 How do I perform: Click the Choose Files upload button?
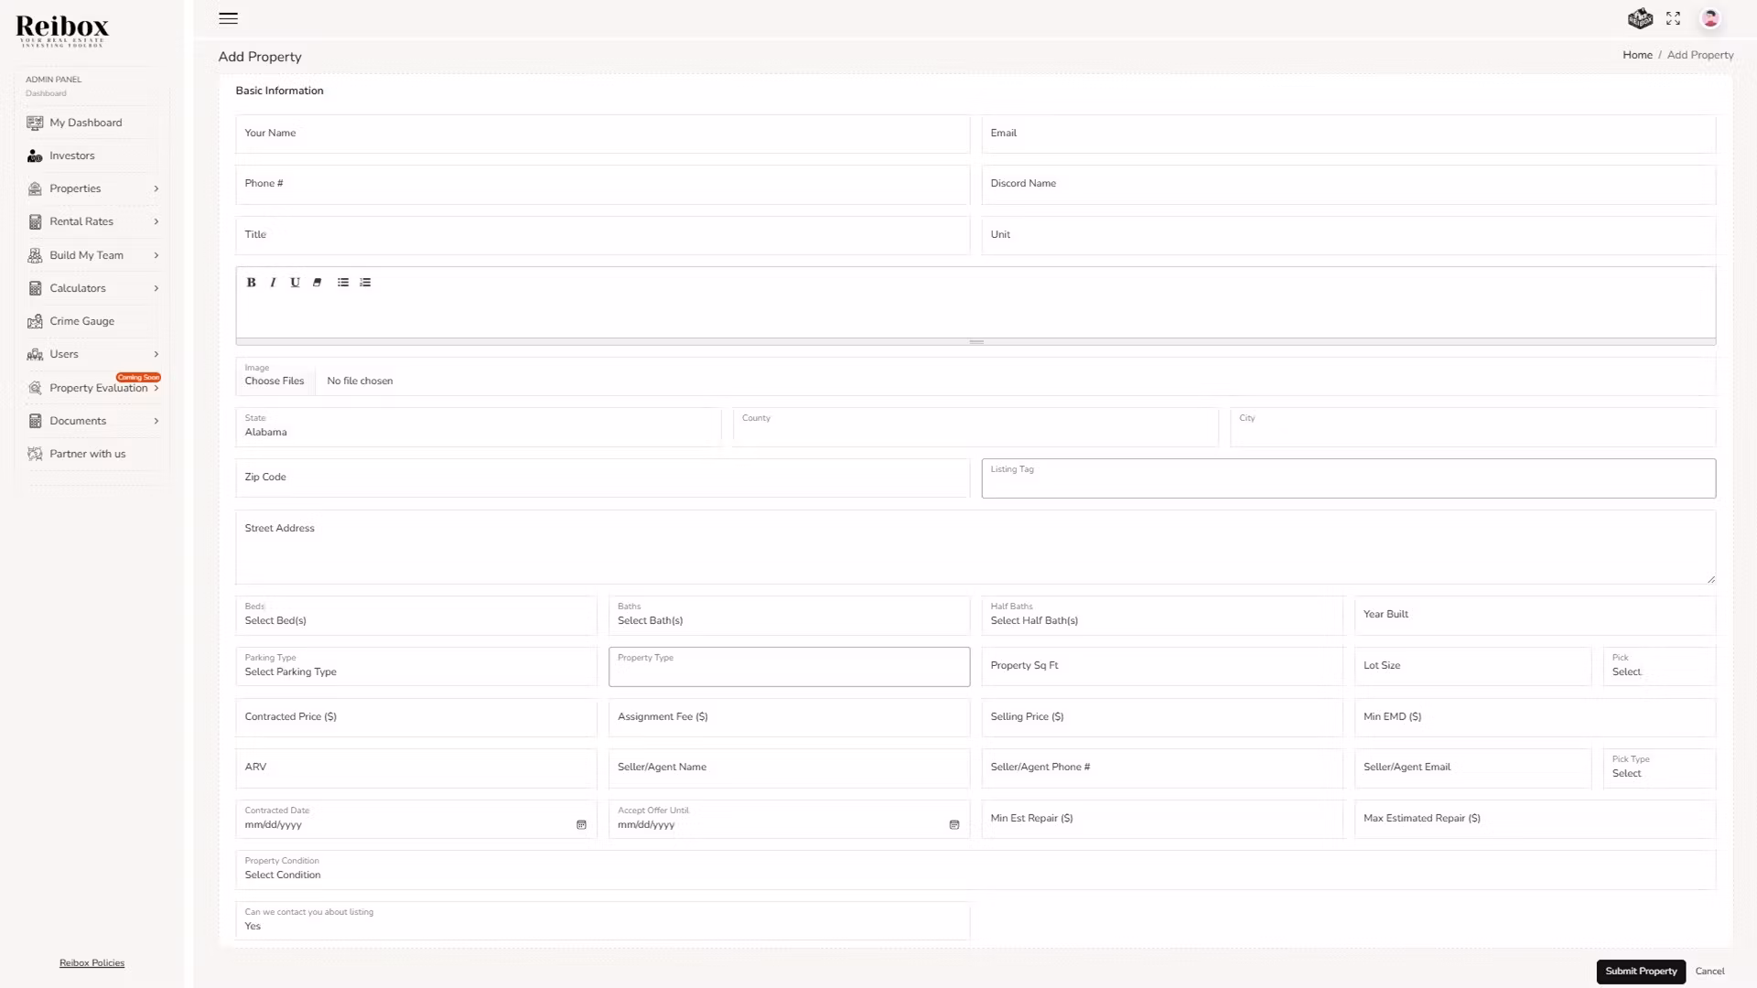(x=275, y=381)
